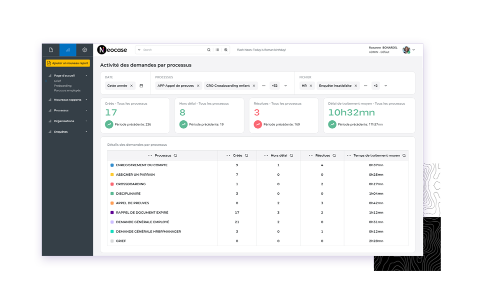Click the Créés trend icon
Viewport: 480px width, 300px height.
(109, 124)
